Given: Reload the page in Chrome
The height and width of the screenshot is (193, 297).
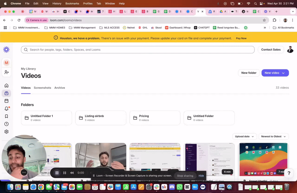Looking at the screenshot, I should click(x=19, y=20).
